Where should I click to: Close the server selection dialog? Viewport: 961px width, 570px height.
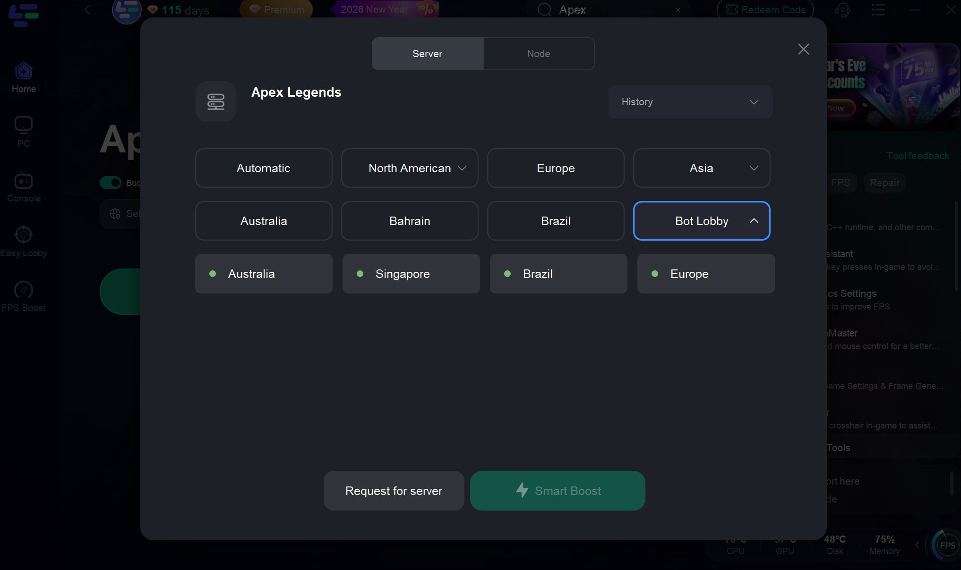(803, 49)
